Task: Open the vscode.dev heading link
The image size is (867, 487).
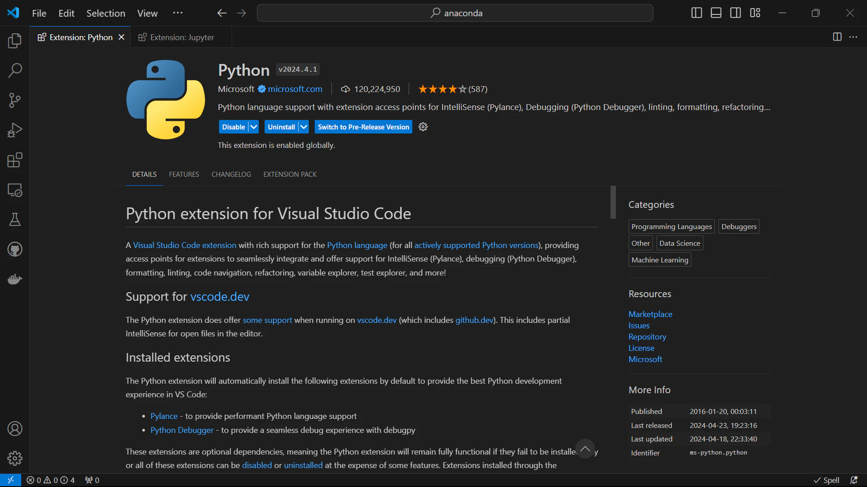Action: tap(220, 297)
